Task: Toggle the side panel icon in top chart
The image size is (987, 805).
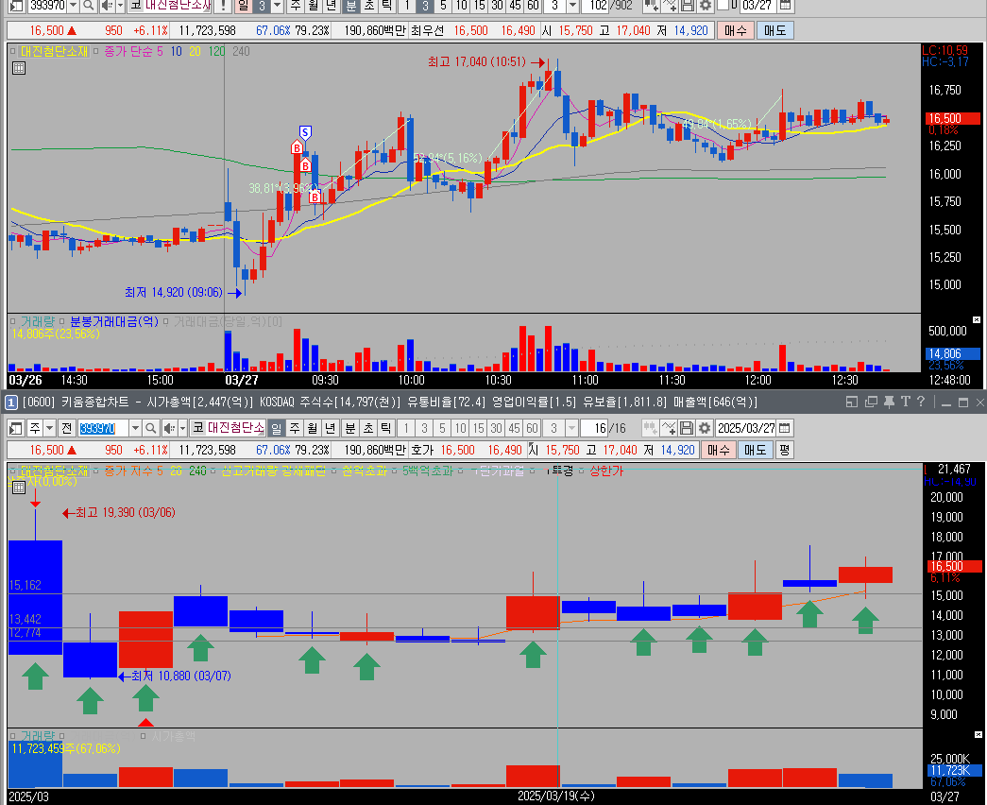Action: (16, 6)
